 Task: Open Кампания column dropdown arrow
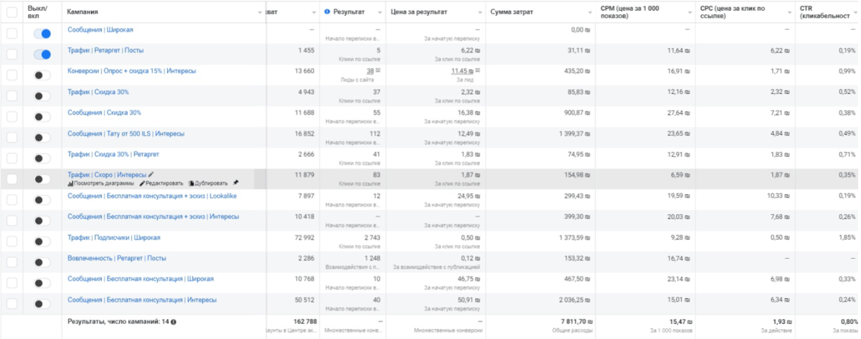click(260, 13)
